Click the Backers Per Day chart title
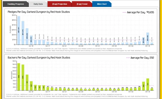The width and height of the screenshot is (162, 99). (x=39, y=58)
